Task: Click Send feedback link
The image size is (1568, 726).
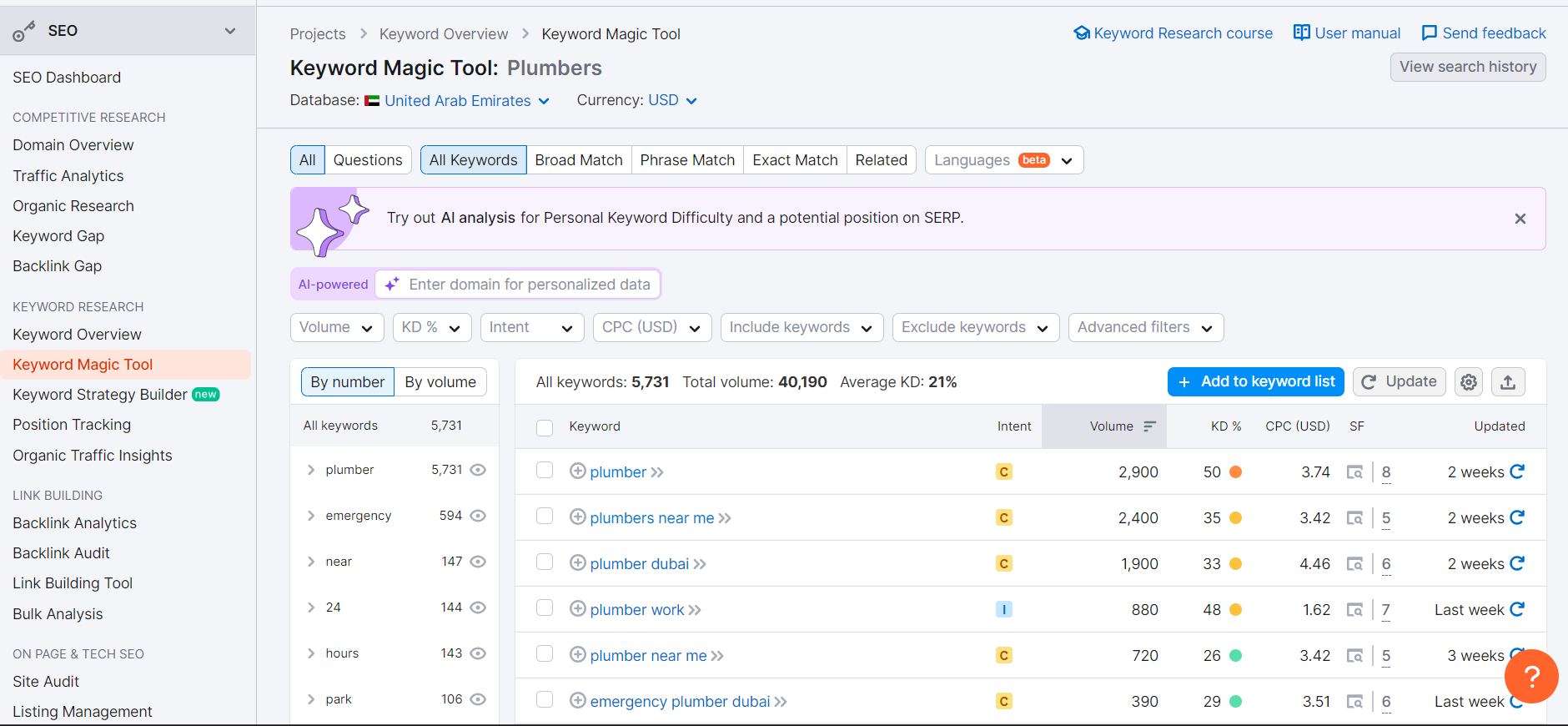Action: coord(1484,33)
